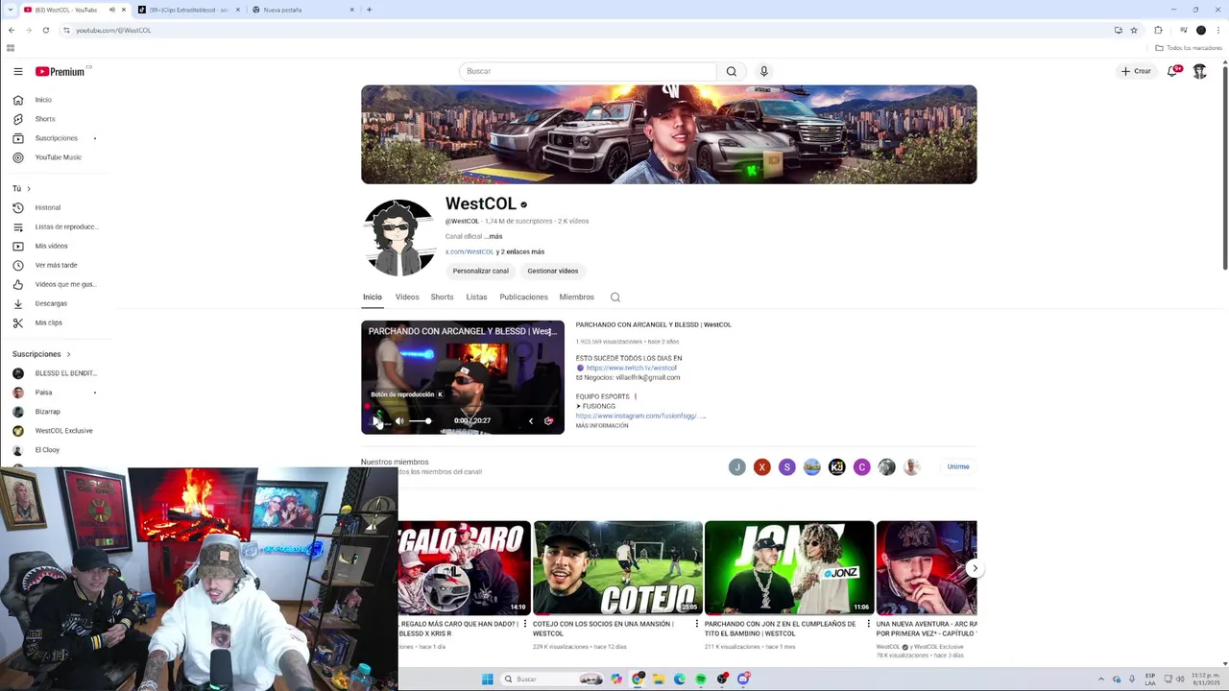Open WestCOL Exclusive subscription channel
Viewport: 1229px width, 691px height.
click(63, 431)
